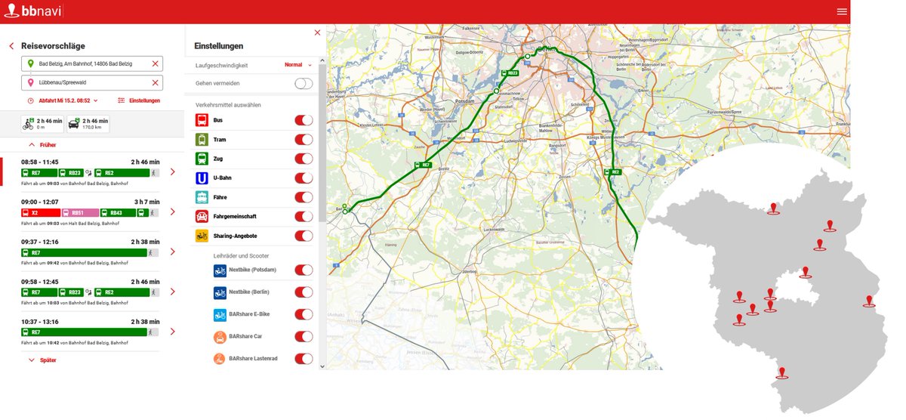Expand Später later connections
Viewport: 906px width, 420px height.
[x=42, y=360]
